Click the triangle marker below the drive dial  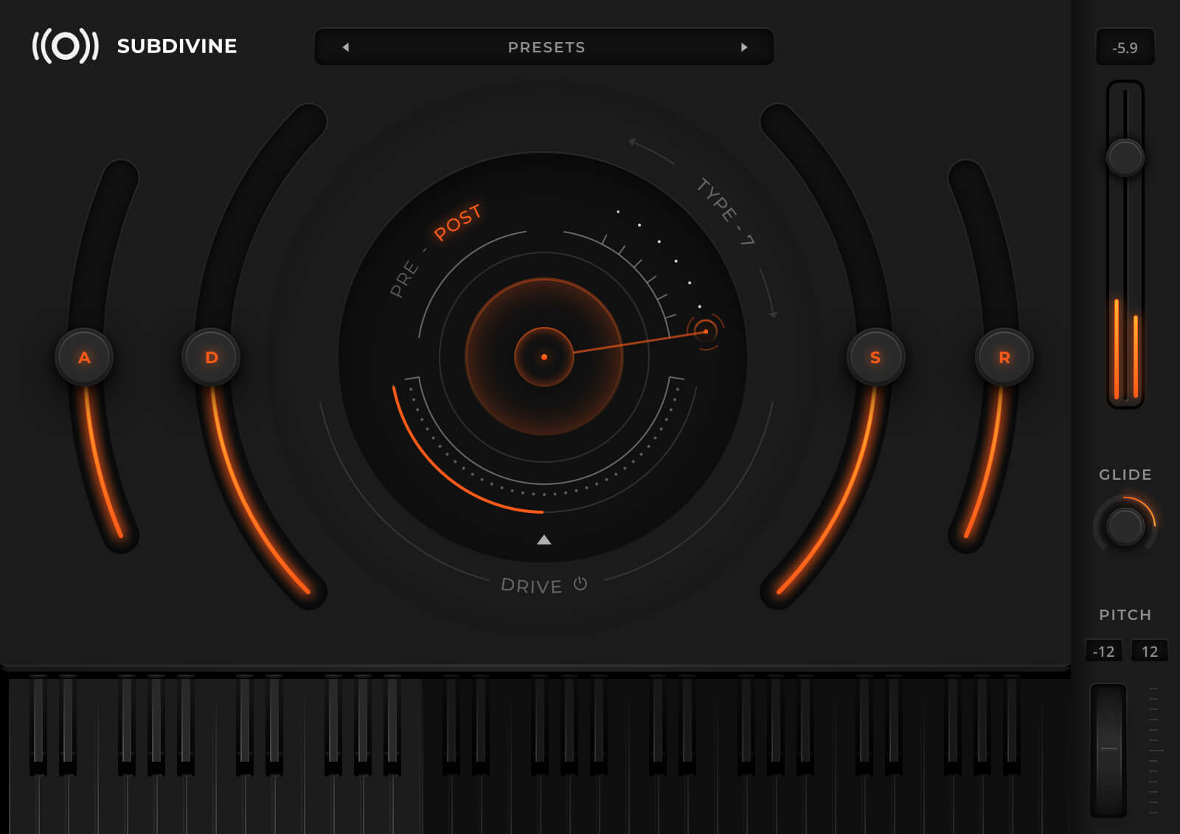click(544, 538)
